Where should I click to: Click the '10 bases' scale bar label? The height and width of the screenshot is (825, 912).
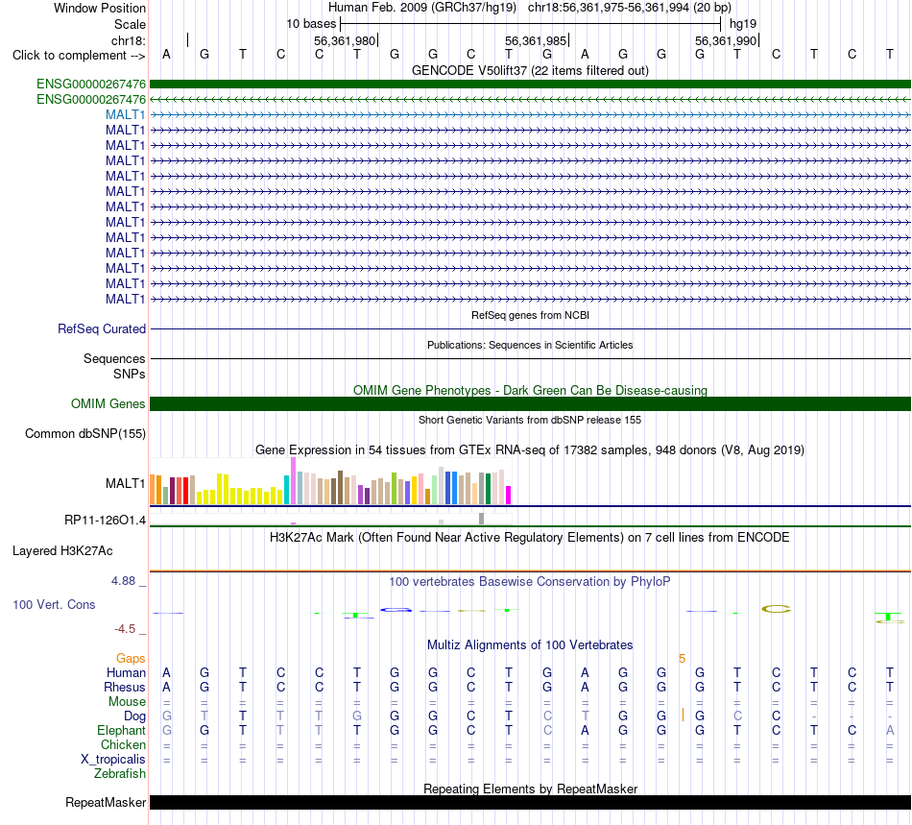tap(311, 24)
